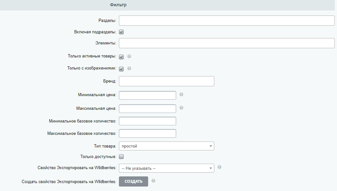
Task: Click the Максимальная цена: label
Action: coord(96,109)
